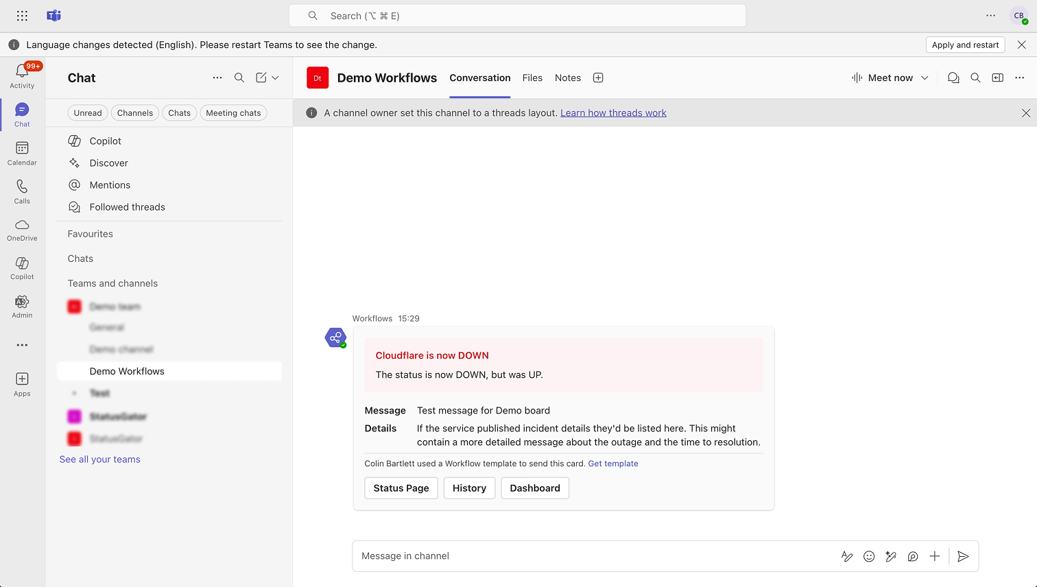1037x587 pixels.
Task: Click See all your teams link
Action: coord(100,459)
